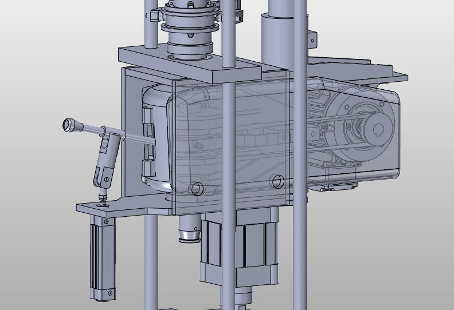Select the top mounting plate under the bearing

tap(190, 64)
